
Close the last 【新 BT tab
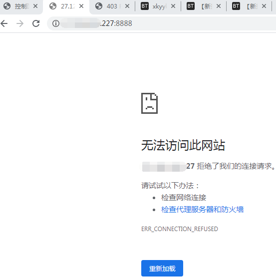pyautogui.click(x=264, y=6)
